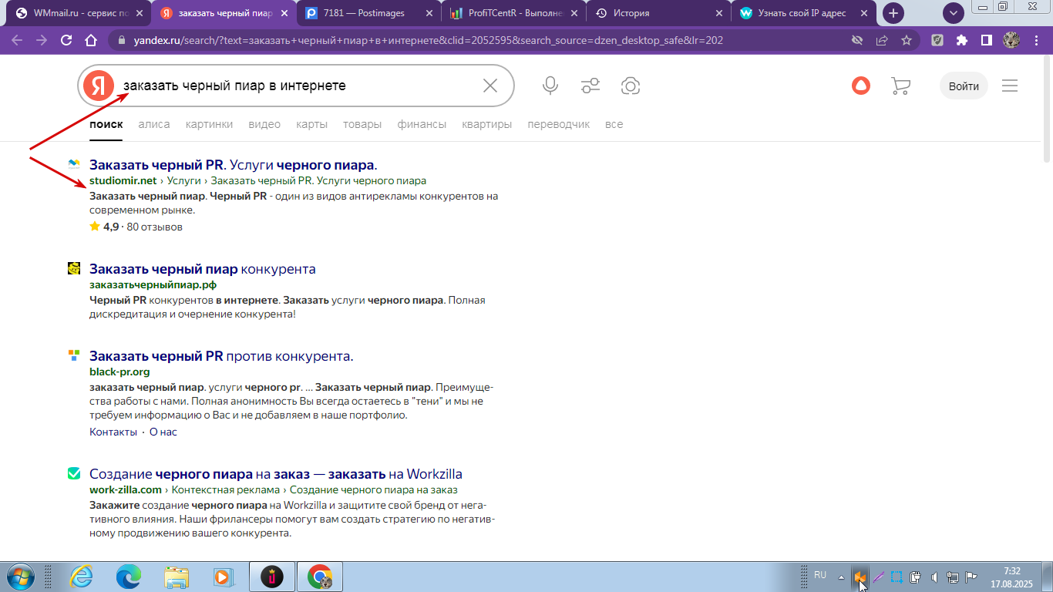Switch to the видео tab
The height and width of the screenshot is (592, 1053).
[264, 124]
